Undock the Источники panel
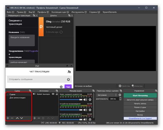This screenshot has height=130, width=163. tap(57, 91)
